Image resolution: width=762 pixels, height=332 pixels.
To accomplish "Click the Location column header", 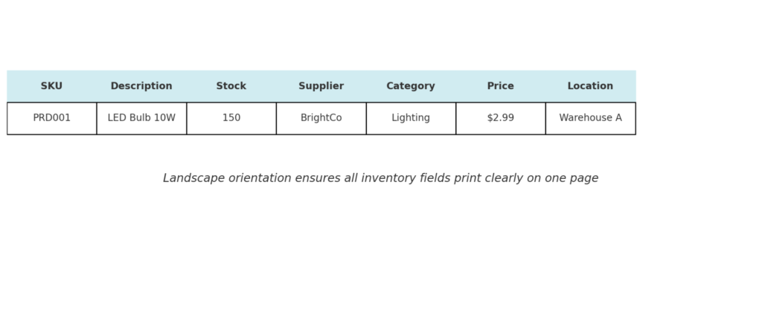I will pos(590,86).
